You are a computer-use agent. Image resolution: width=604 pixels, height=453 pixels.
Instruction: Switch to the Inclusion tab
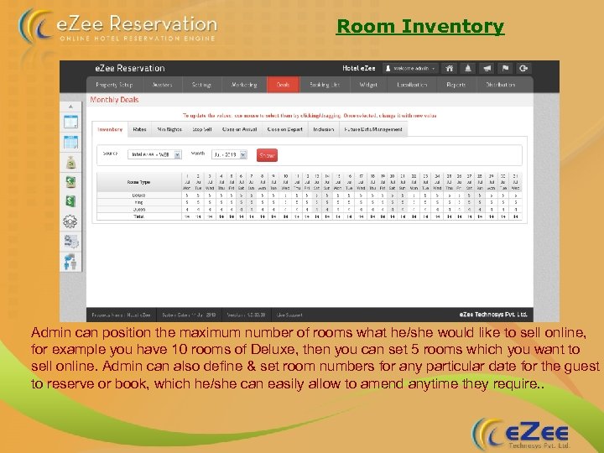pos(324,129)
